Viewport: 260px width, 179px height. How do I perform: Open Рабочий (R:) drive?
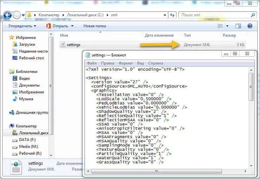30,153
